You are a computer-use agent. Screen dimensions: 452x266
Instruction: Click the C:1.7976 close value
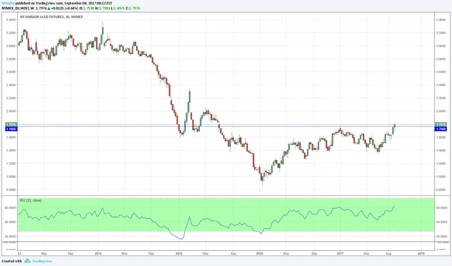[x=133, y=8]
